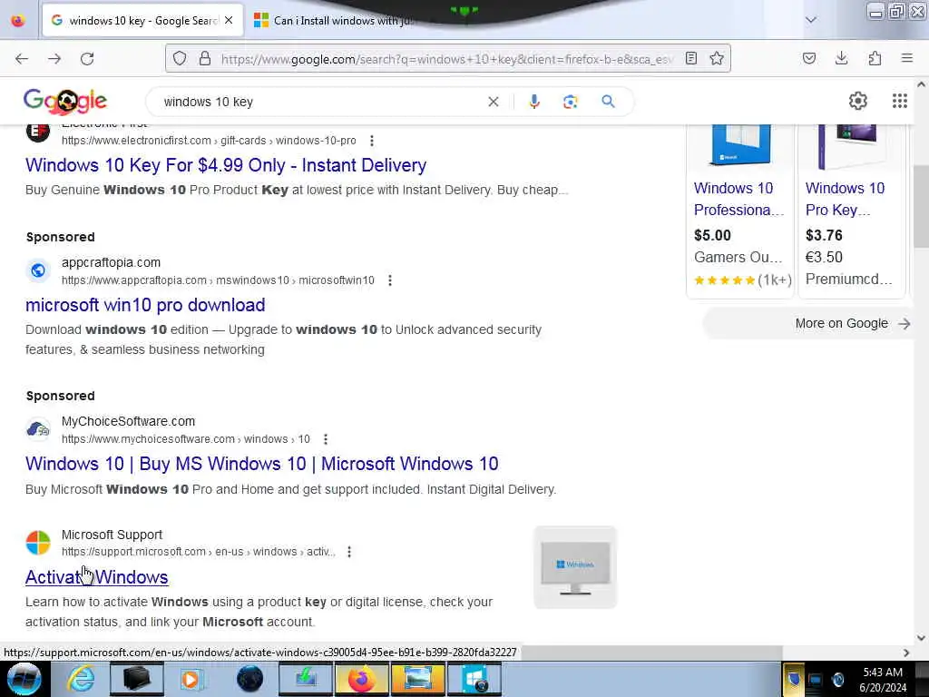Viewport: 929px width, 697px height.
Task: Search by image with Google Lens icon
Action: (x=570, y=102)
